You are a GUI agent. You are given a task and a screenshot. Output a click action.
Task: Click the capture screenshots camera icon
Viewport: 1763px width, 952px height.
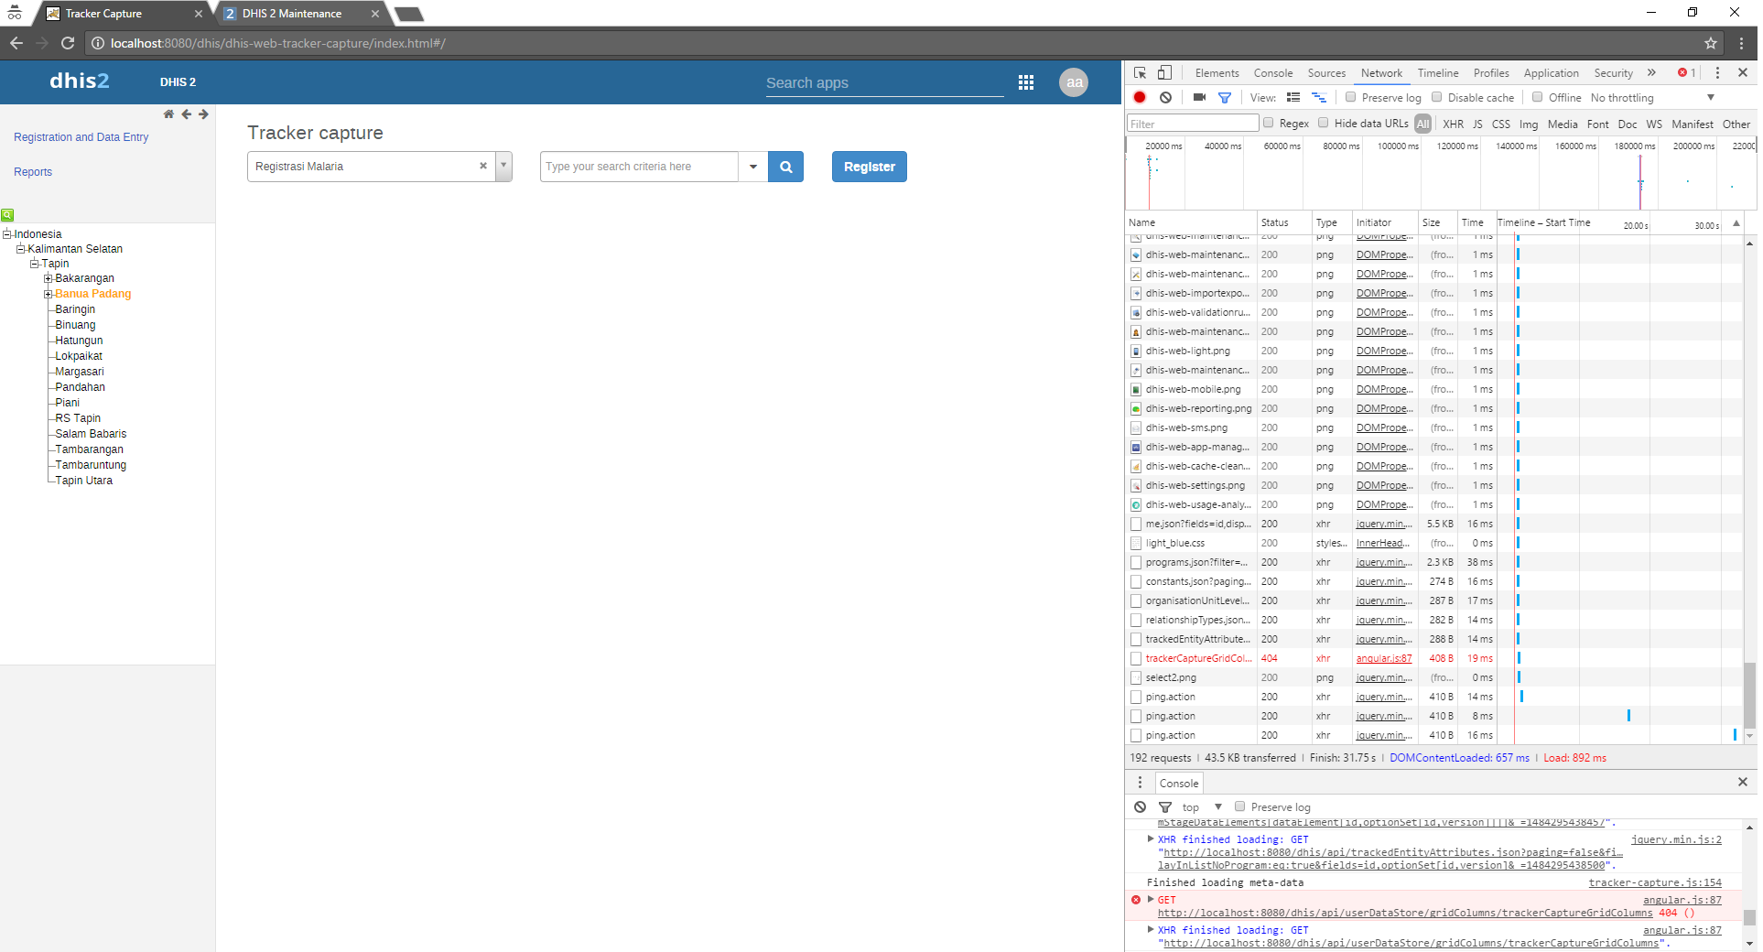pos(1199,97)
